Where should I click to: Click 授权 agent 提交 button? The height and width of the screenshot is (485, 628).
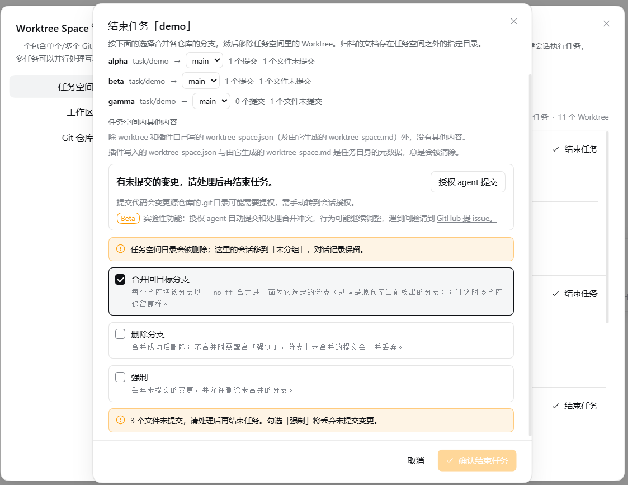tap(468, 182)
